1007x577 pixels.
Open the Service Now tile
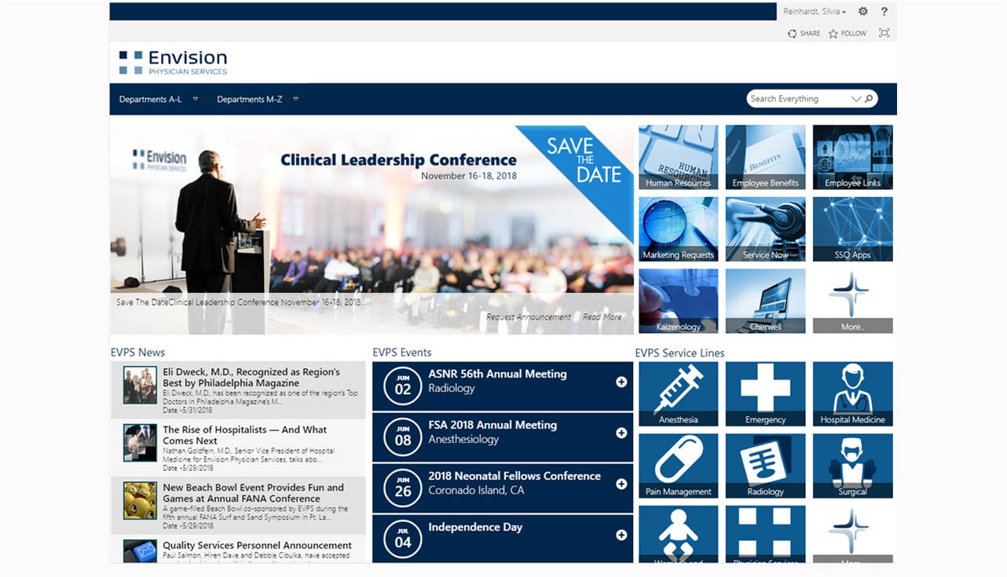click(765, 229)
